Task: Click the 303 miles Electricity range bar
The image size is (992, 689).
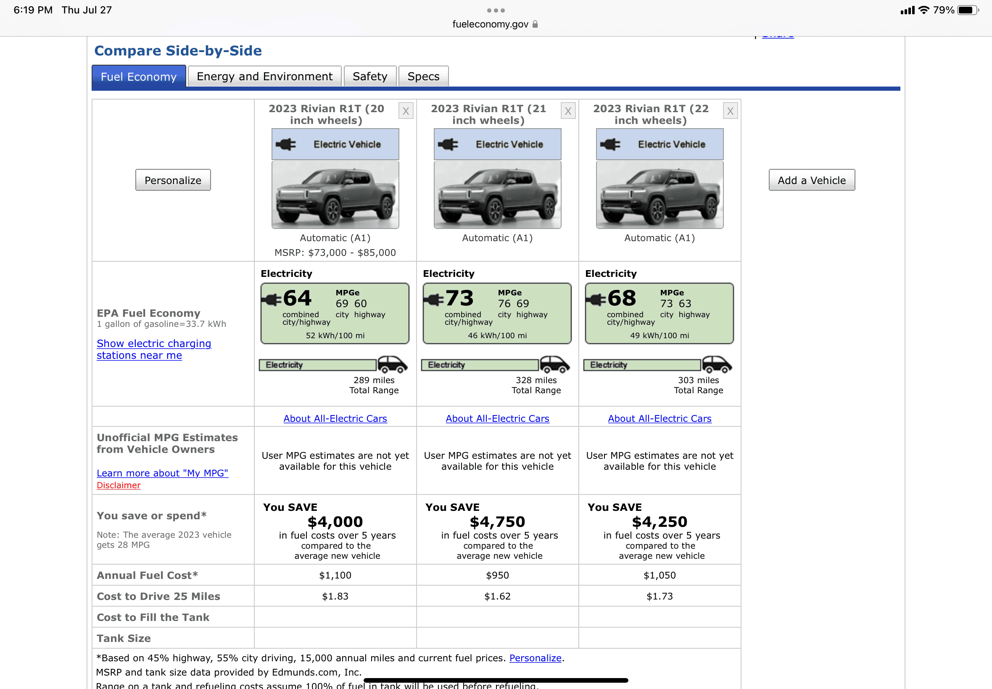Action: 642,365
